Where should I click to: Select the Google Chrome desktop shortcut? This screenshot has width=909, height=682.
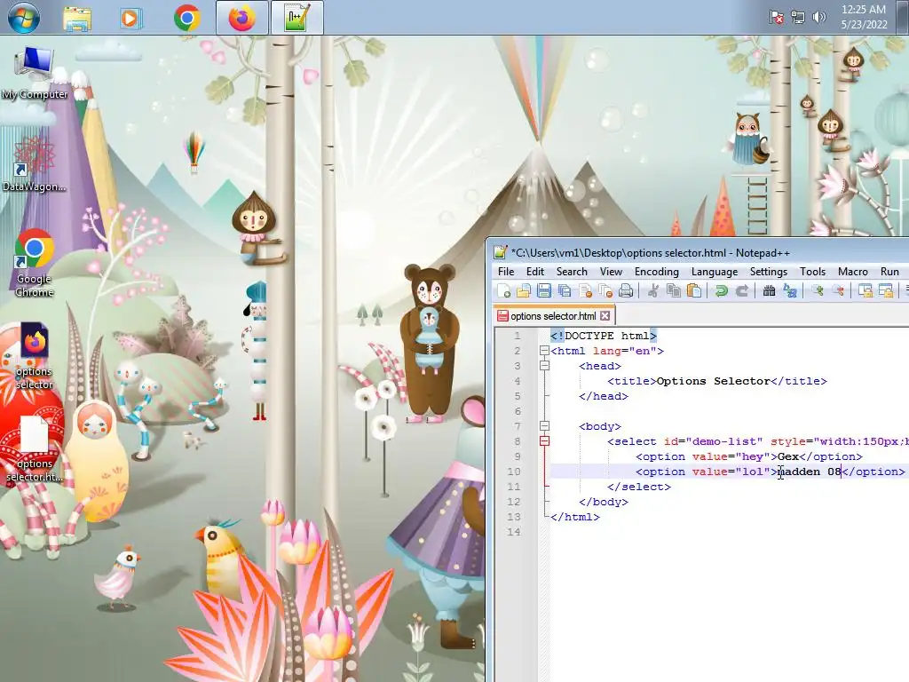tap(35, 263)
